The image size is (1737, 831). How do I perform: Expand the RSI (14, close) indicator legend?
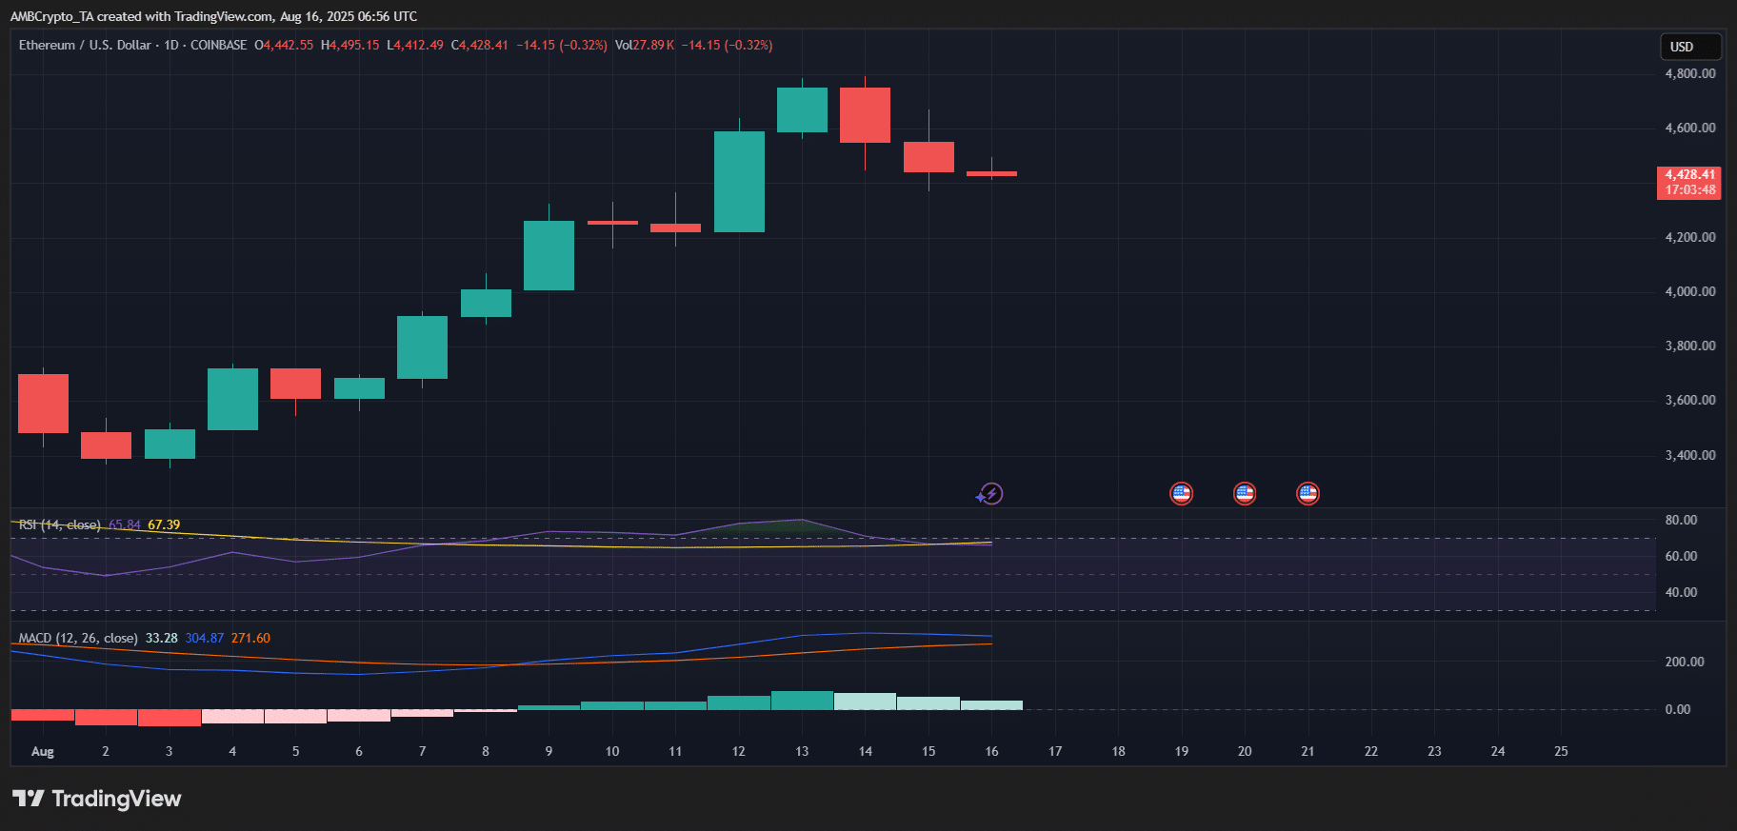(59, 524)
